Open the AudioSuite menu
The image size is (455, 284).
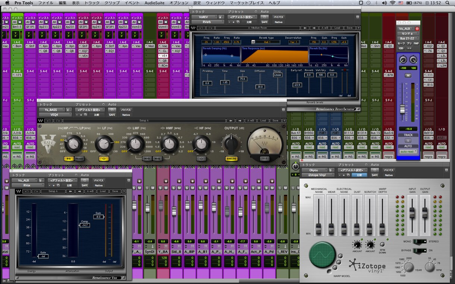click(x=155, y=3)
